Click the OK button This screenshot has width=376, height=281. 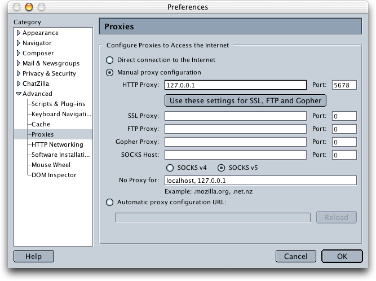(342, 256)
